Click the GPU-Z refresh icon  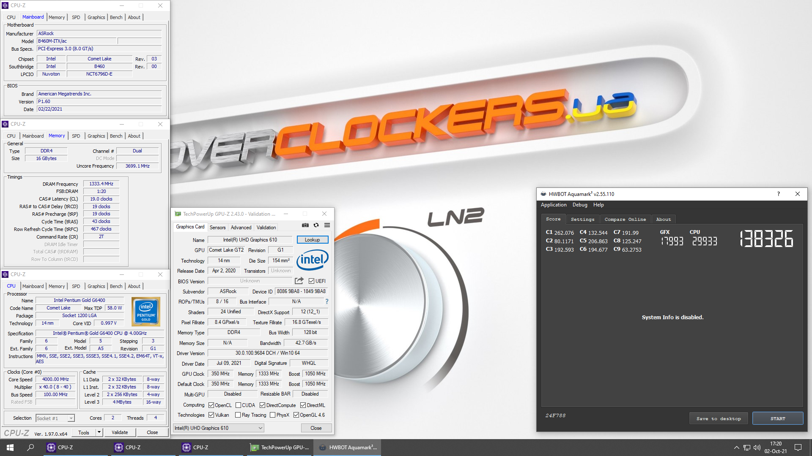(x=316, y=225)
